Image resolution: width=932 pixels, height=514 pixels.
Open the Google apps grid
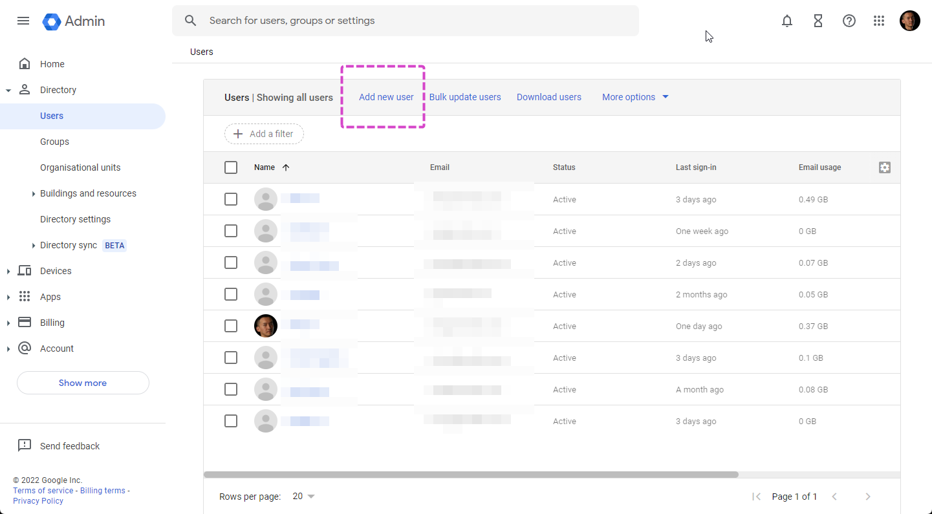tap(879, 21)
